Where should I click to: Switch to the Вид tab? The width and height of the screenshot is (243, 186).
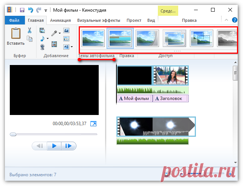click(151, 20)
